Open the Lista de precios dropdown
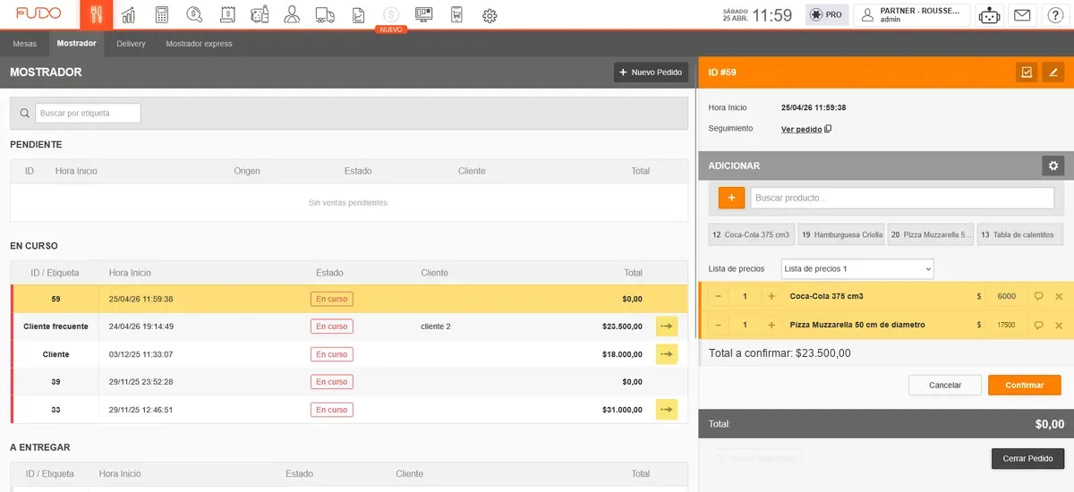The height and width of the screenshot is (492, 1074). coord(857,268)
